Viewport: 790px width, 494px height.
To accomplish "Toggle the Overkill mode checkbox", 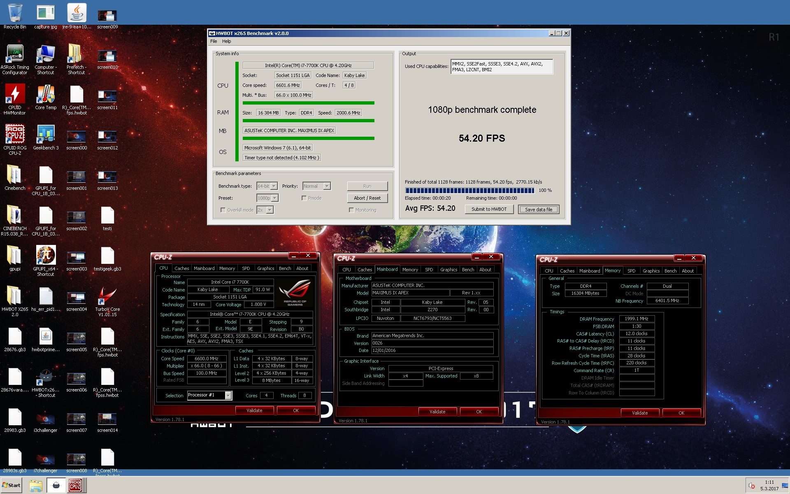I will coord(223,210).
